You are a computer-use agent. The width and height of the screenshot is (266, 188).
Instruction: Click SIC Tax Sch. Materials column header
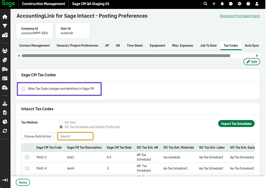click(x=179, y=148)
